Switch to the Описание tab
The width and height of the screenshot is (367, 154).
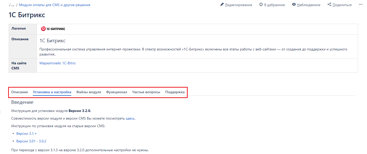(20, 92)
